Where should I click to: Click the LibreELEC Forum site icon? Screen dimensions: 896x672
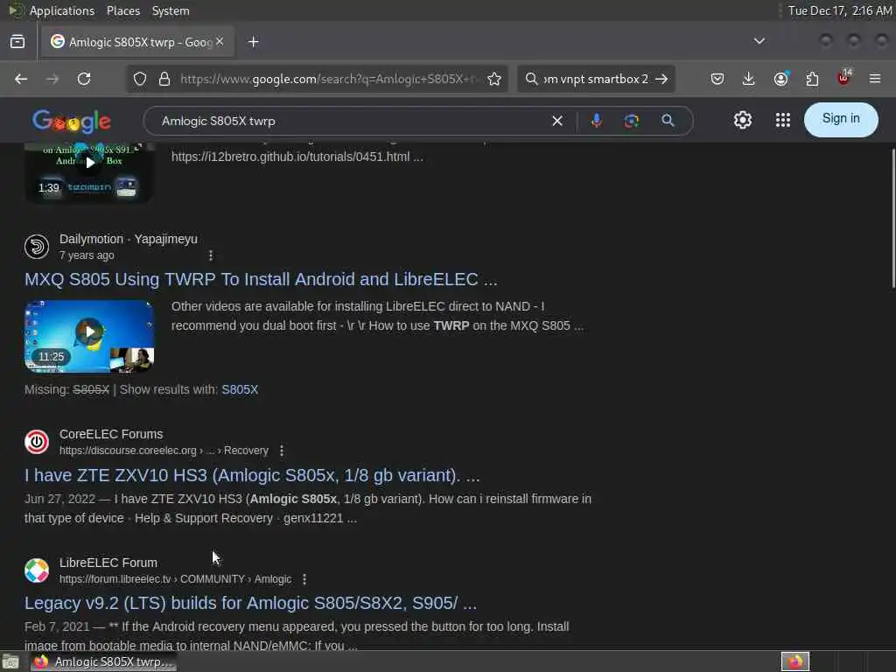[37, 570]
